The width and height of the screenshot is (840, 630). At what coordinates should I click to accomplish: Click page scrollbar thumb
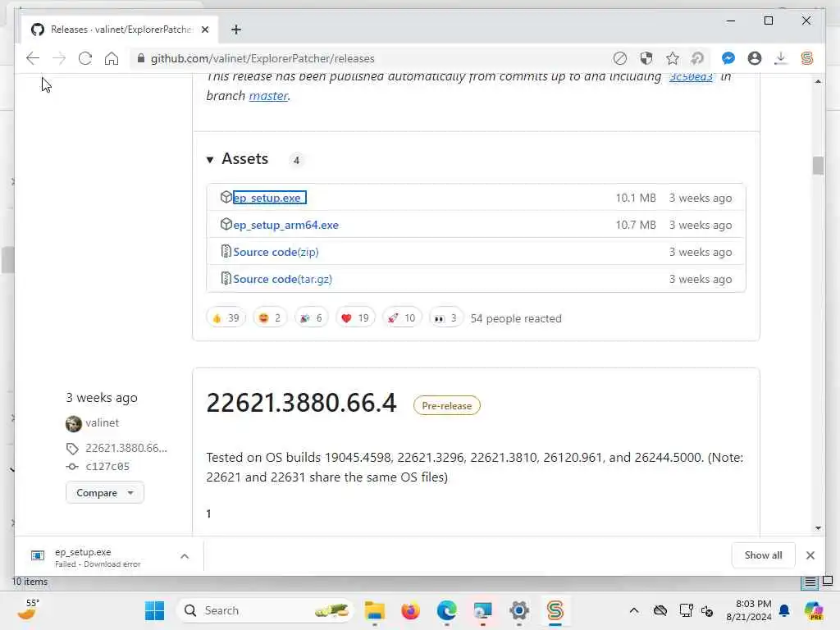pos(818,166)
